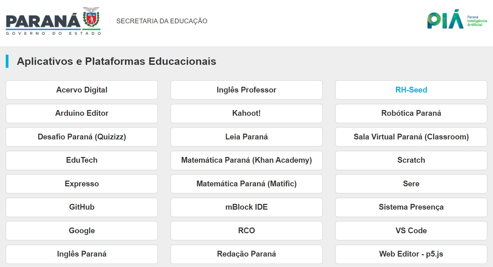Open Matemática Paraná (Khan Academy)
Image resolution: width=493 pixels, height=267 pixels.
(x=246, y=160)
